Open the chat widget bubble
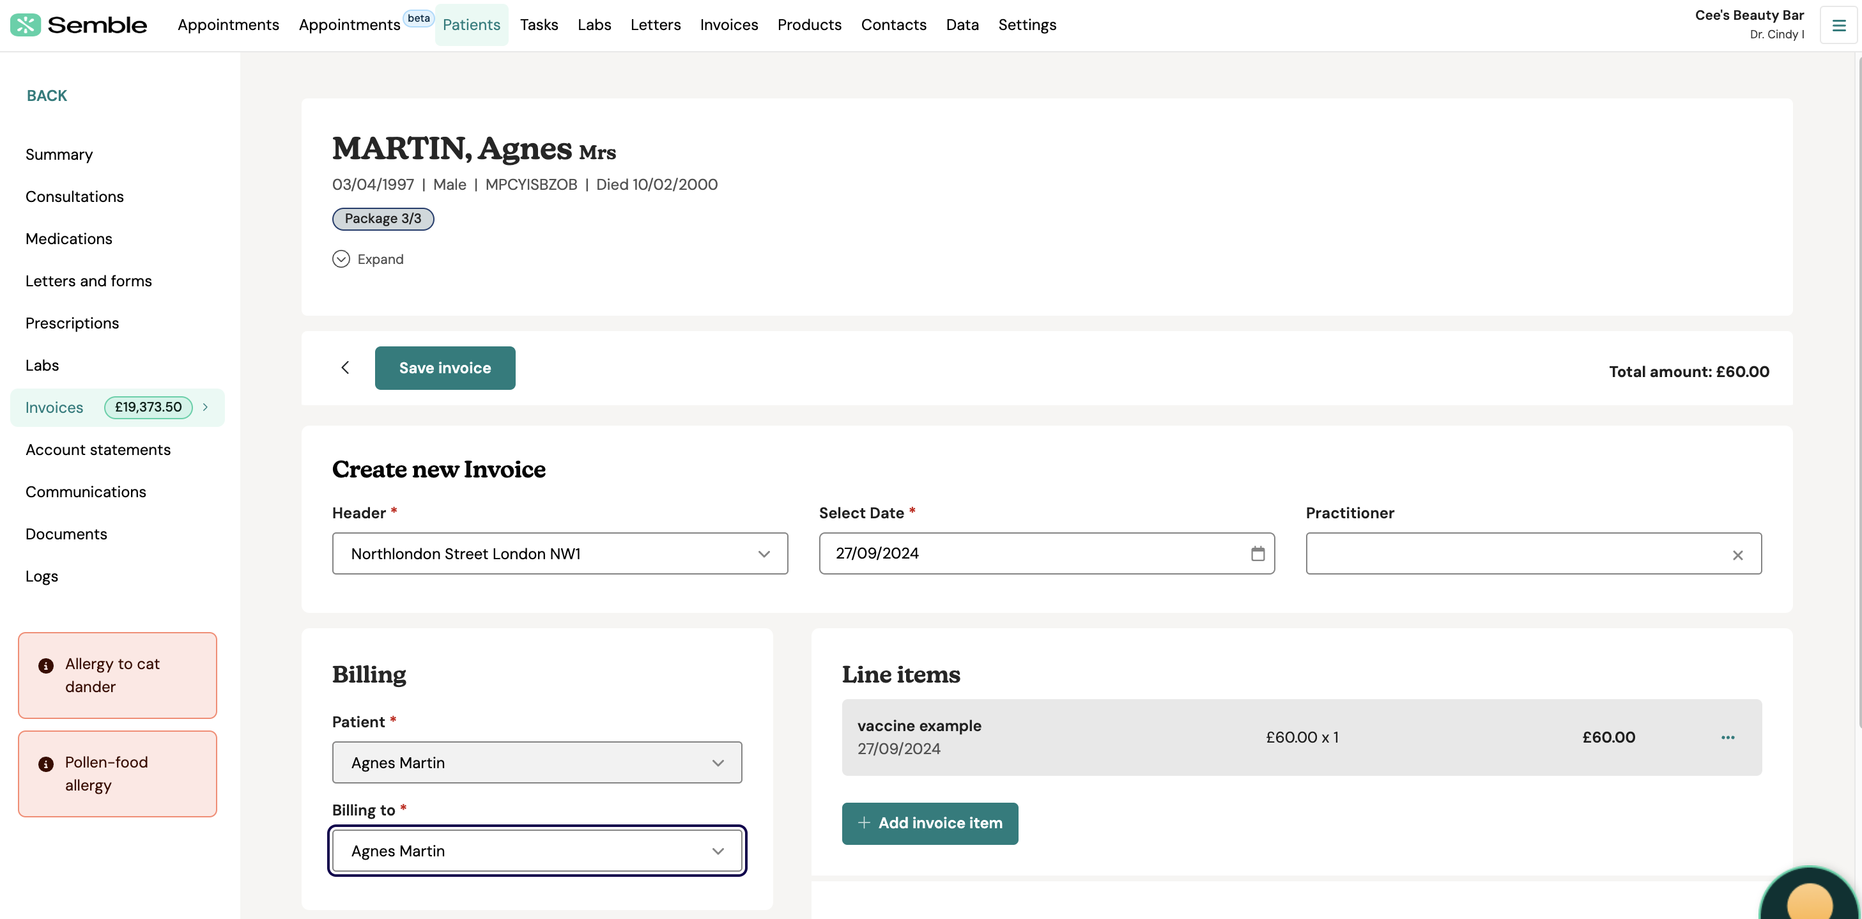 (1809, 893)
